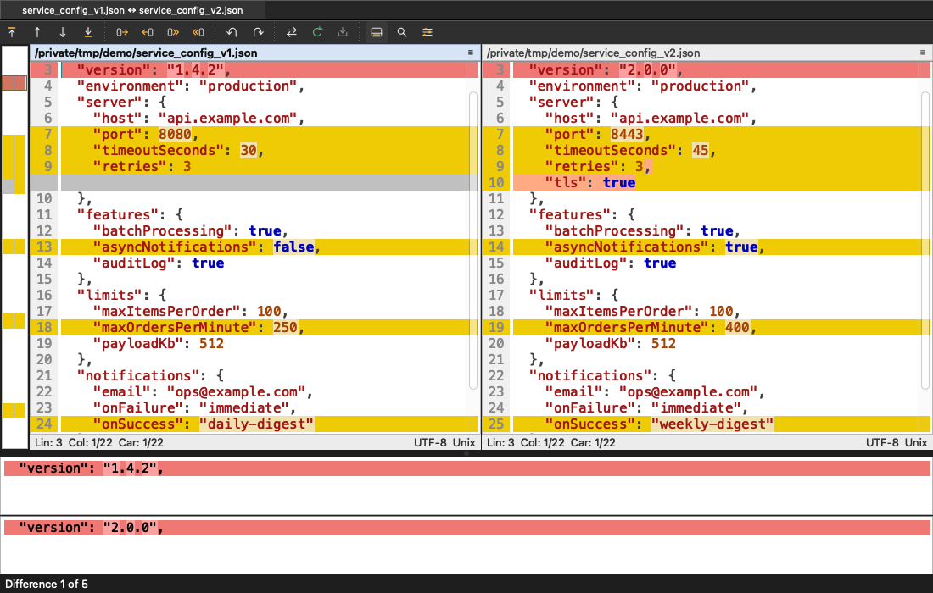Viewport: 933px width, 593px height.
Task: Click line number 10 in right pane gutter
Action: [x=496, y=182]
